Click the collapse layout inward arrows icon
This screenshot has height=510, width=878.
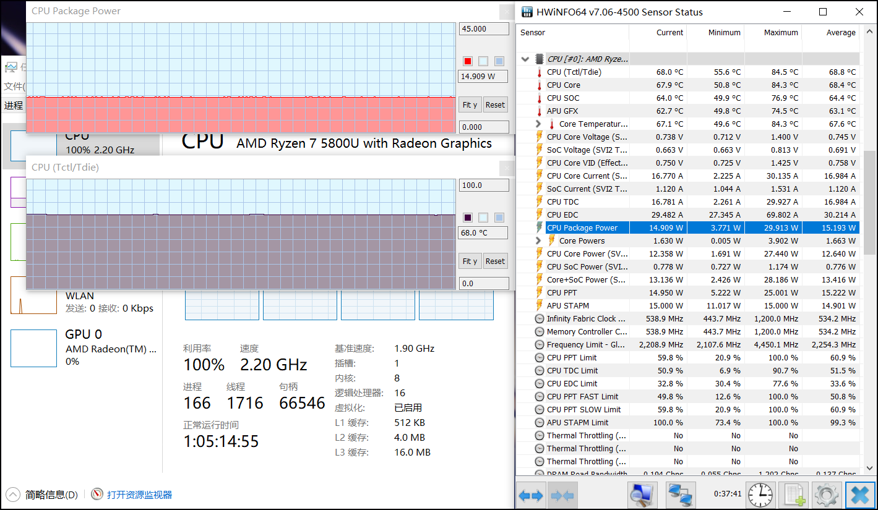pos(562,495)
